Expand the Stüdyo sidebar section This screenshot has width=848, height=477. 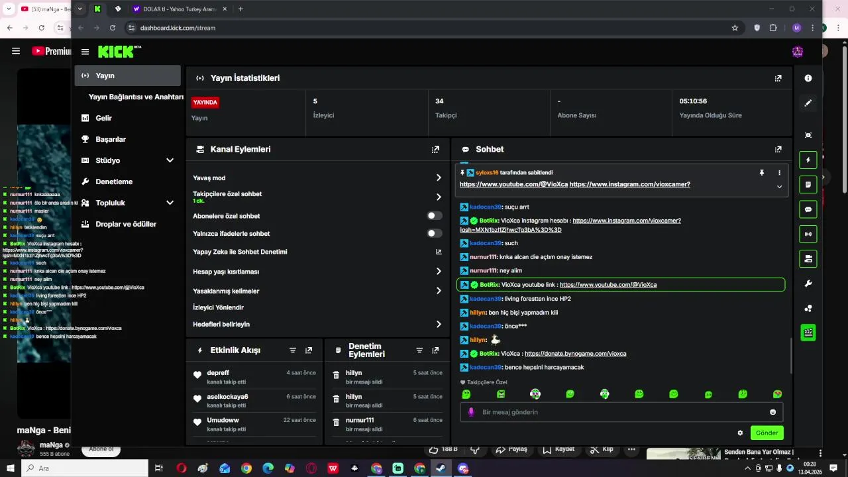pyautogui.click(x=170, y=160)
